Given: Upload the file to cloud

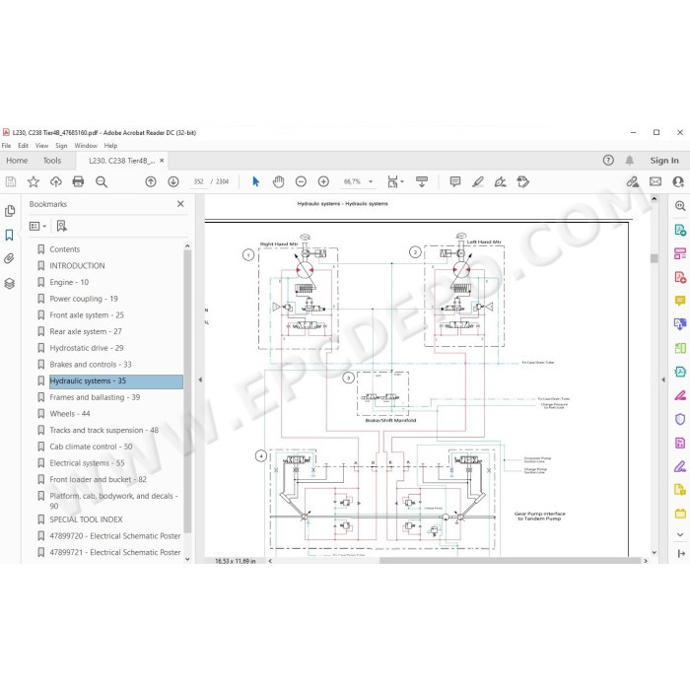Looking at the screenshot, I should click(x=56, y=181).
